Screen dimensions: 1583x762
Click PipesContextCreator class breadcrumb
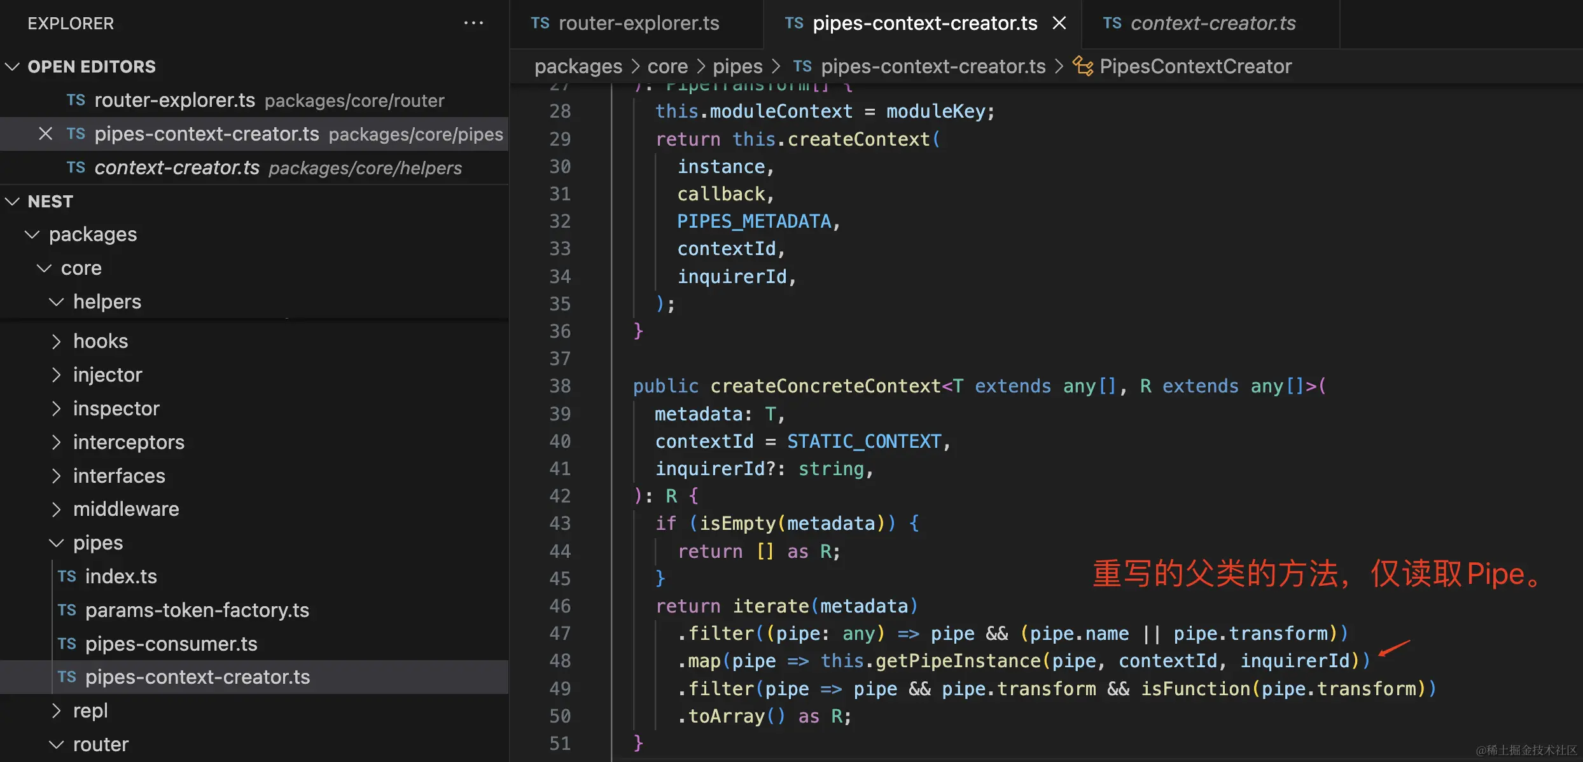(1196, 67)
